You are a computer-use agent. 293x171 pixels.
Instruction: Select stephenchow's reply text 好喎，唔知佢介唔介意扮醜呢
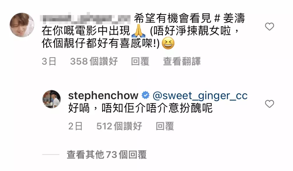tap(140, 108)
